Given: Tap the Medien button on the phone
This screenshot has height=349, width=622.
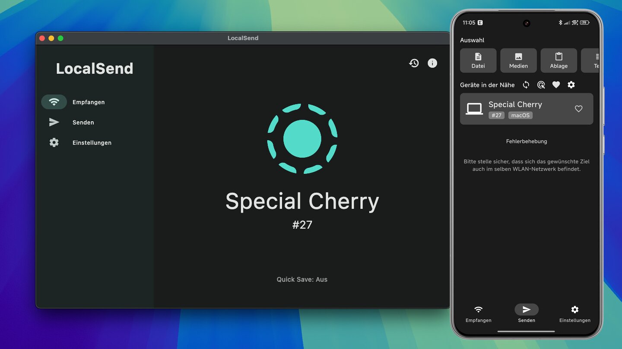Looking at the screenshot, I should (x=518, y=60).
